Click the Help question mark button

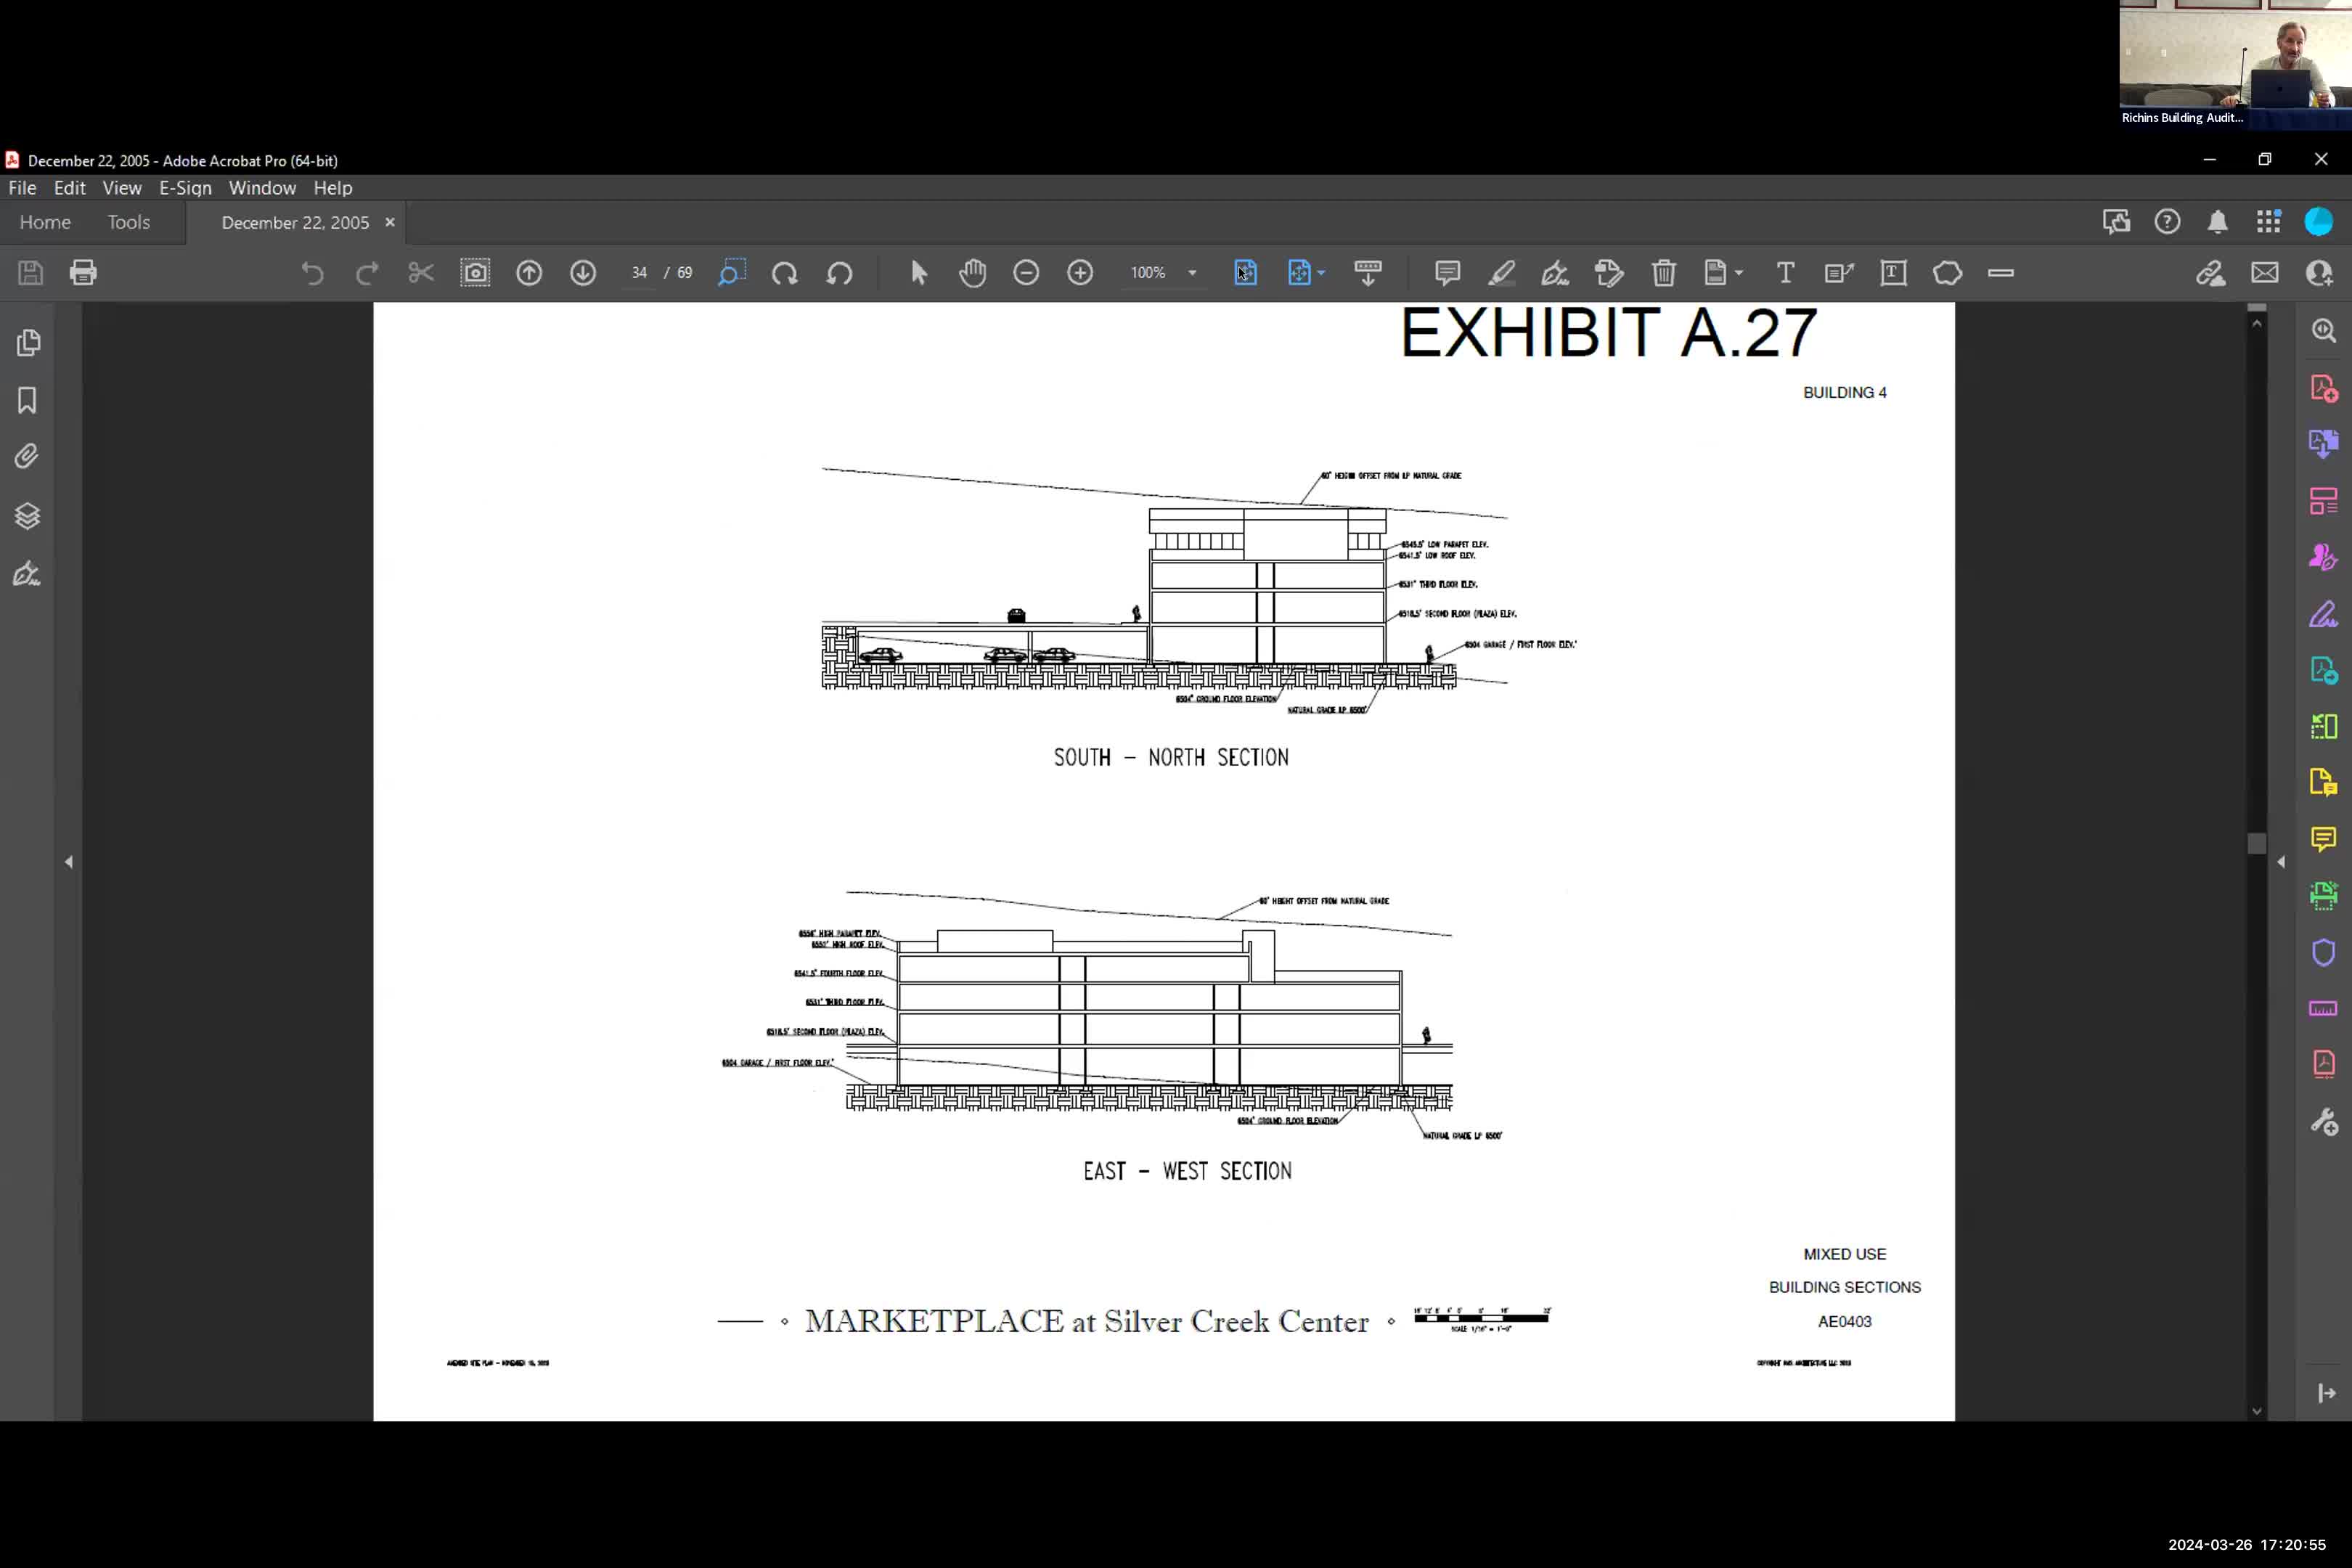click(x=2168, y=222)
